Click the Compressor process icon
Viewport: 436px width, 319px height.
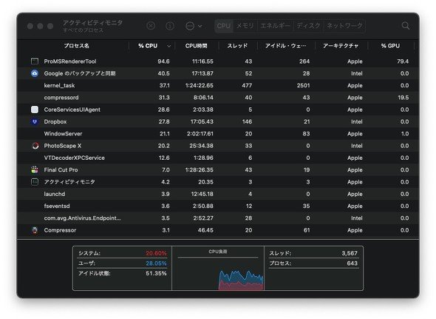point(35,230)
